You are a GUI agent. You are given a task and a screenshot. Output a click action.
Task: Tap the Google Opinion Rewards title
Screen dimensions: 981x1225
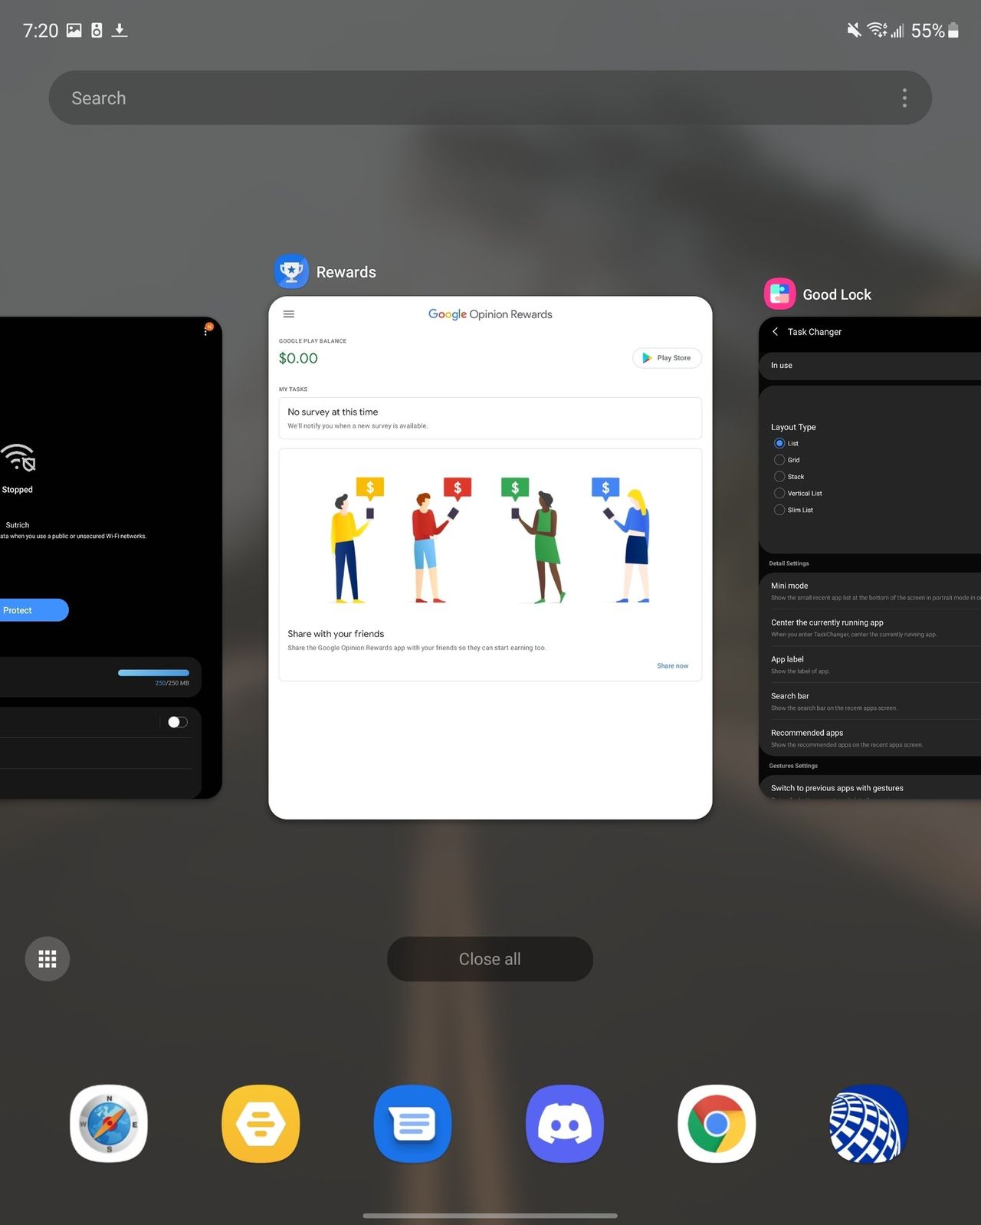click(x=490, y=314)
